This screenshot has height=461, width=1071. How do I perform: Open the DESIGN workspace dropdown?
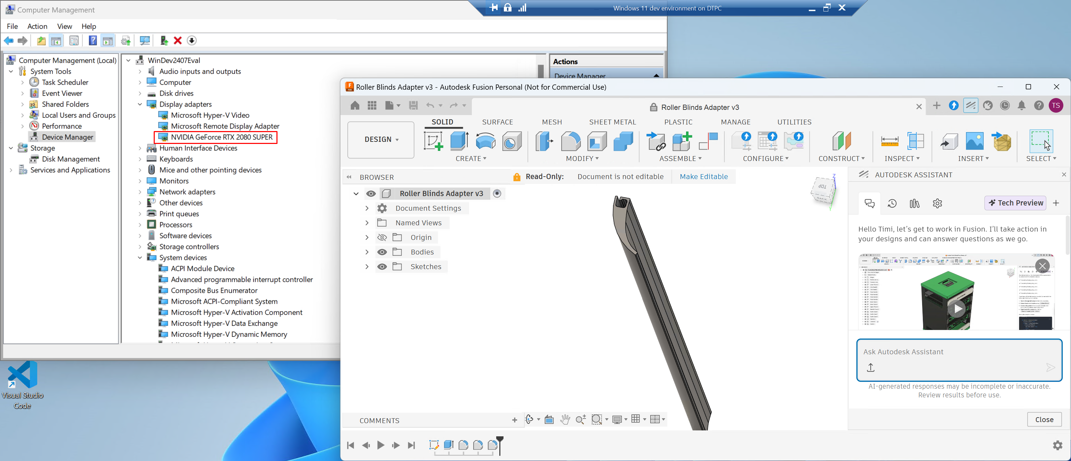coord(381,140)
